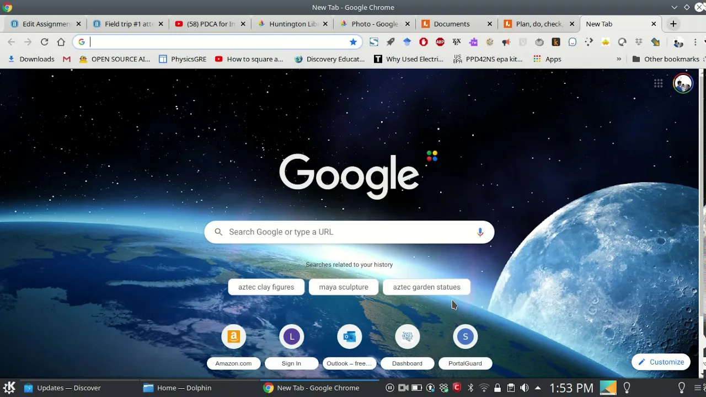Open the Outlook shortcut tile
Screen dimensions: 706x397
click(x=349, y=347)
